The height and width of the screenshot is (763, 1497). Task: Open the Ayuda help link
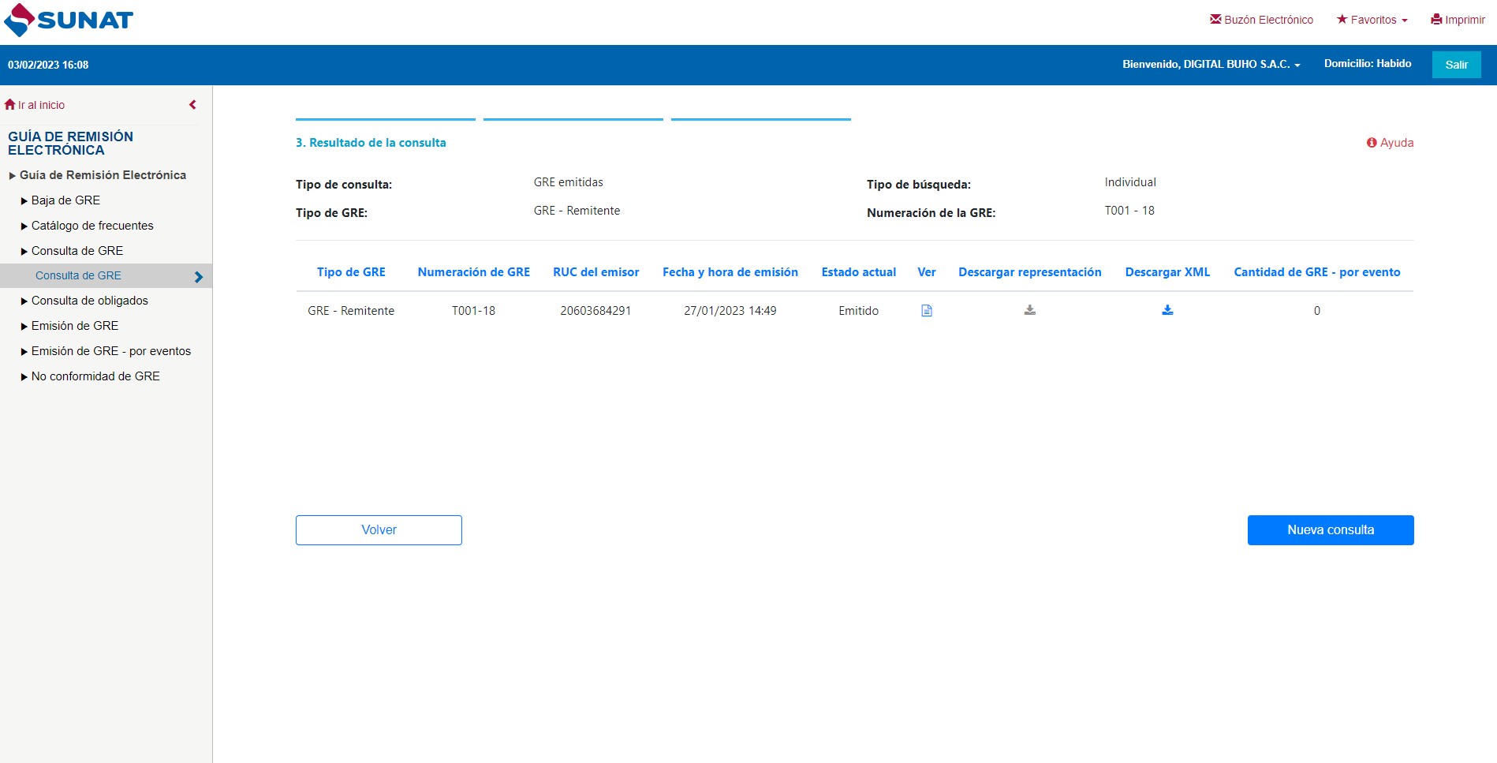(x=1390, y=143)
